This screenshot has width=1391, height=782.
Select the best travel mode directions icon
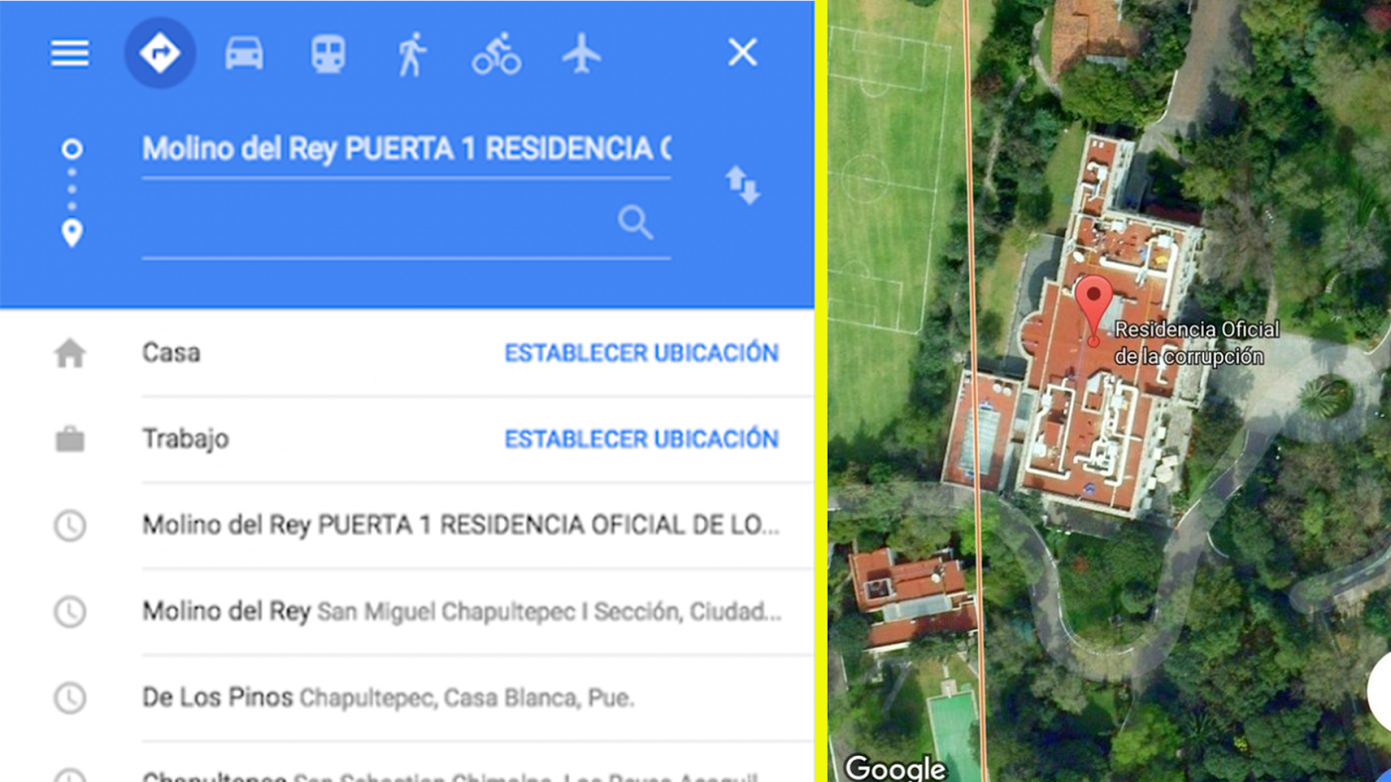(x=160, y=53)
